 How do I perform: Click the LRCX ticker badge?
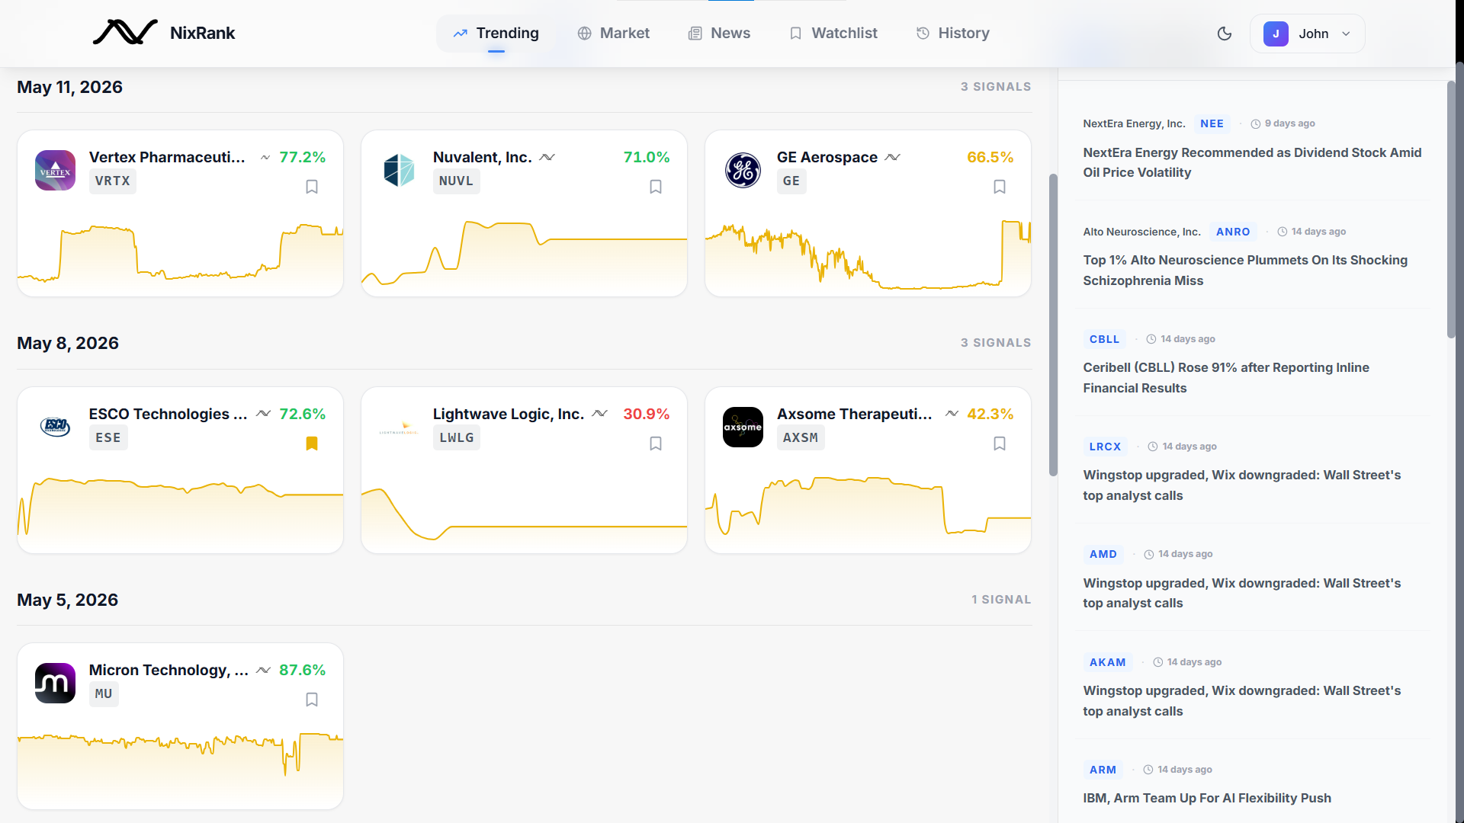point(1105,447)
